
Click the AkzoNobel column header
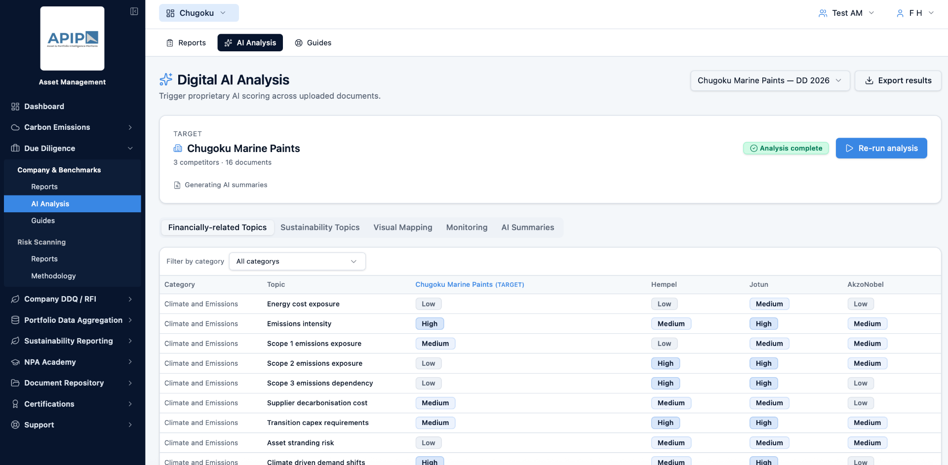click(x=866, y=285)
